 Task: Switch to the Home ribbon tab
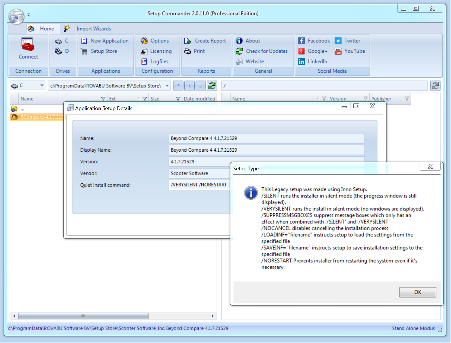click(43, 29)
